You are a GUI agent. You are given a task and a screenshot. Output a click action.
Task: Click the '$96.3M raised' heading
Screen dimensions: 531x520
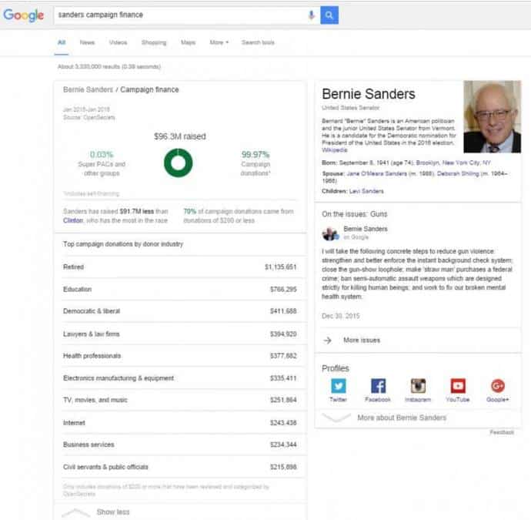pyautogui.click(x=180, y=136)
